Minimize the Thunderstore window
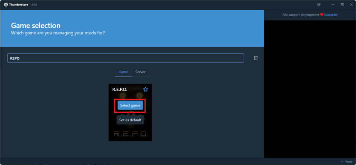Image resolution: width=356 pixels, height=165 pixels. (x=333, y=5)
